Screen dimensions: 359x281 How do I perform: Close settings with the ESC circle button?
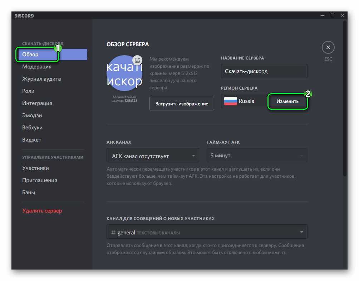pyautogui.click(x=328, y=47)
